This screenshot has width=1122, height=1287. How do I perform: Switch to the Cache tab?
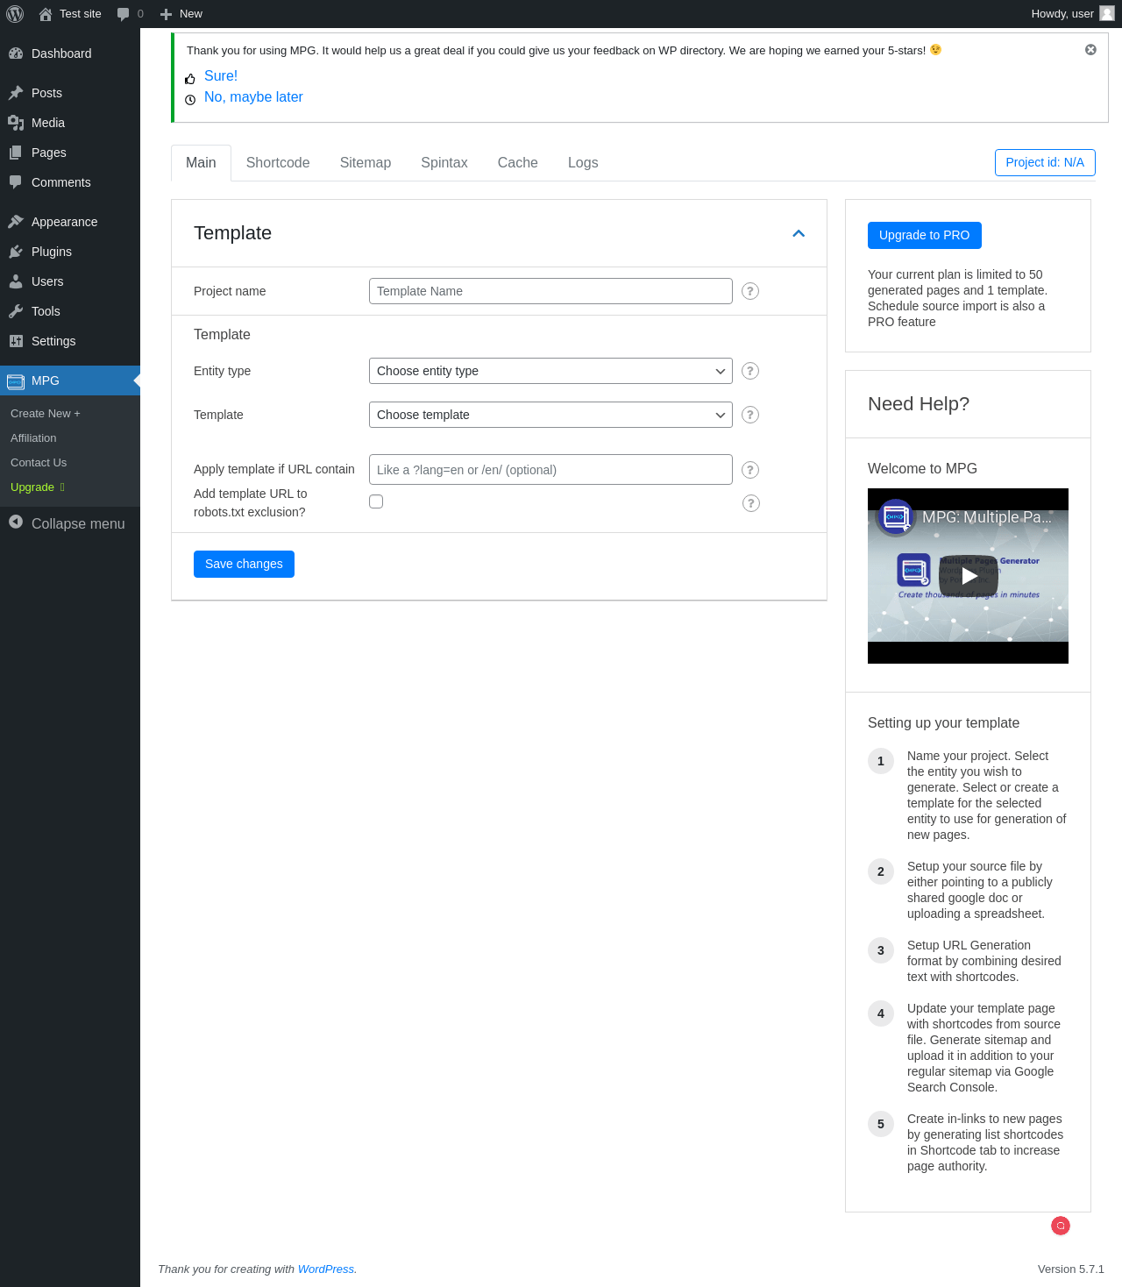[x=518, y=163]
